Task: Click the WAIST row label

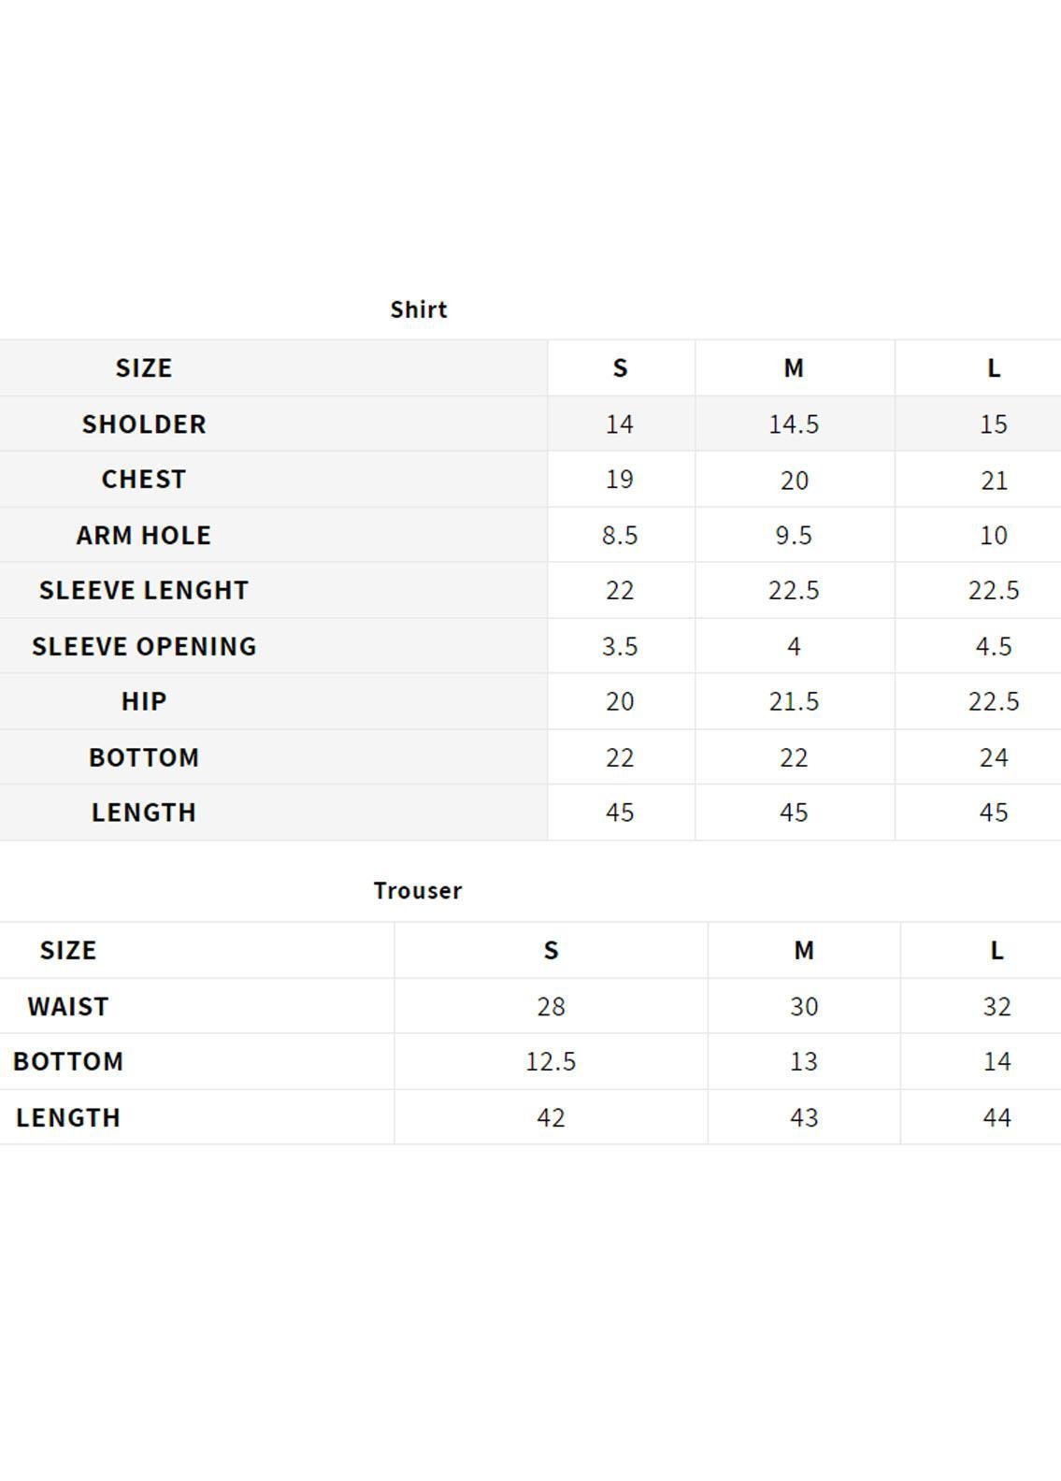Action: tap(68, 1006)
